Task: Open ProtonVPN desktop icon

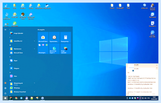Action: (x=15, y=24)
